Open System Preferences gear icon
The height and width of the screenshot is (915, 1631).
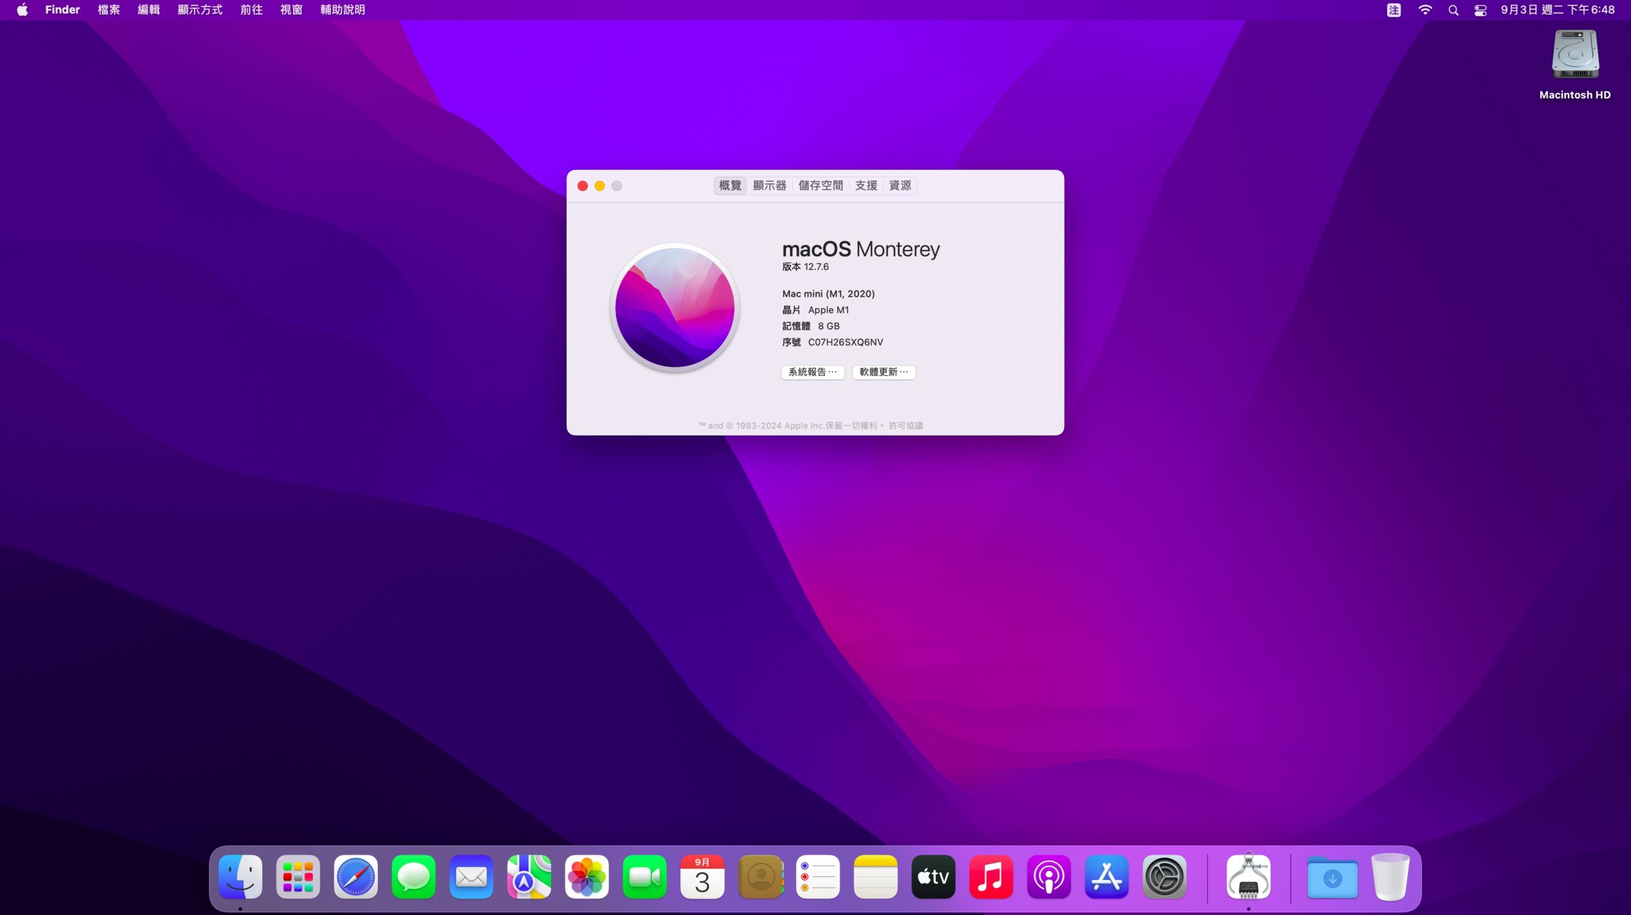[x=1165, y=877]
